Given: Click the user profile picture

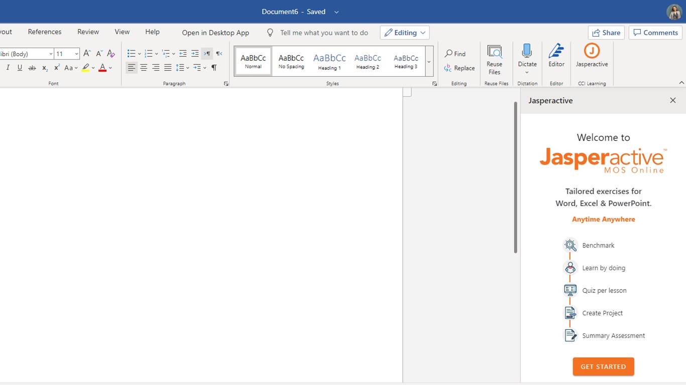Looking at the screenshot, I should tap(674, 12).
